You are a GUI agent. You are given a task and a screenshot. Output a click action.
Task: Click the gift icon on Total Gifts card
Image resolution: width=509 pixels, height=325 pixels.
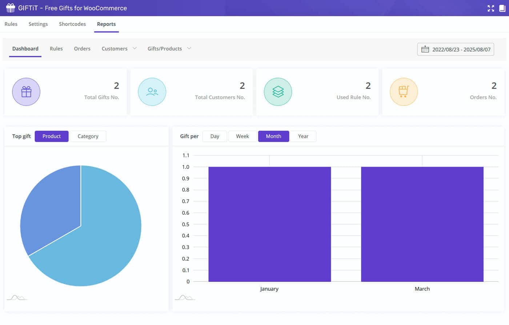point(26,91)
